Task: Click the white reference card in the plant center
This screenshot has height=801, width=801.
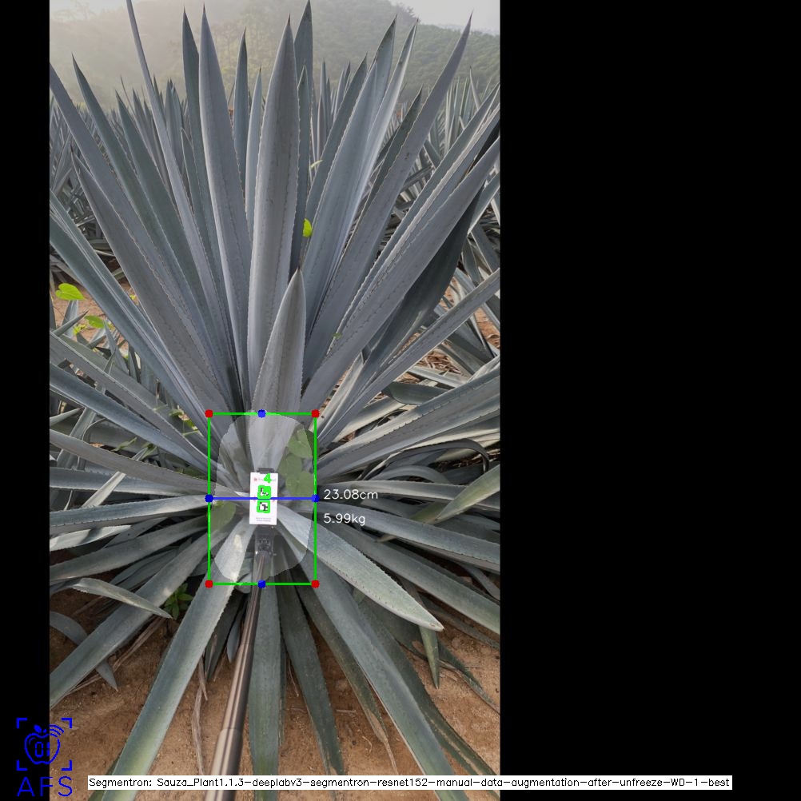Action: tap(263, 517)
